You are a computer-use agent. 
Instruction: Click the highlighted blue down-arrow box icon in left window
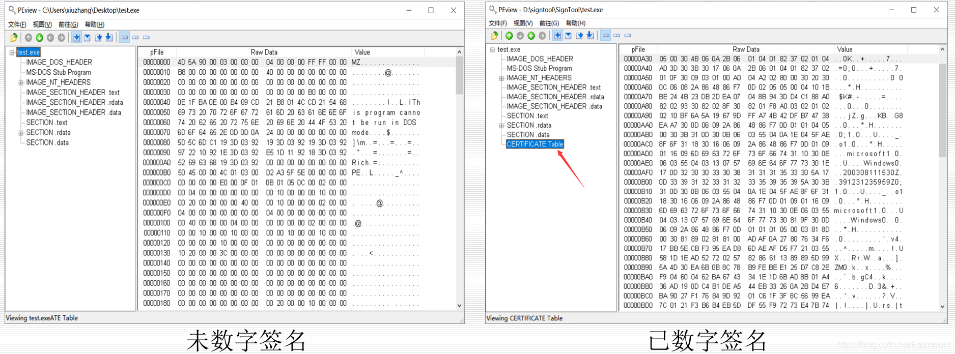[76, 38]
